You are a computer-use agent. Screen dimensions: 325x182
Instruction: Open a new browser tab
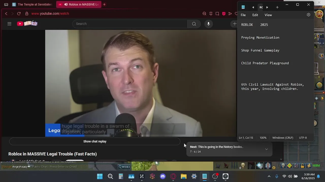coord(104,4)
